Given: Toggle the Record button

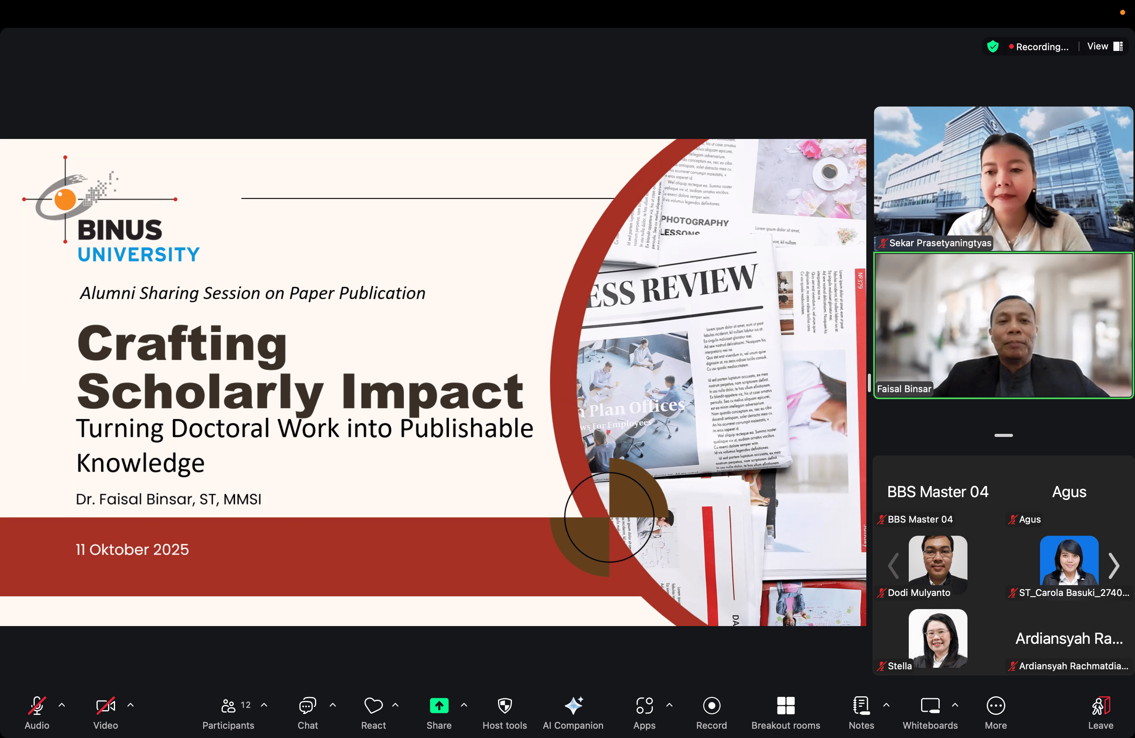Looking at the screenshot, I should click(x=711, y=706).
